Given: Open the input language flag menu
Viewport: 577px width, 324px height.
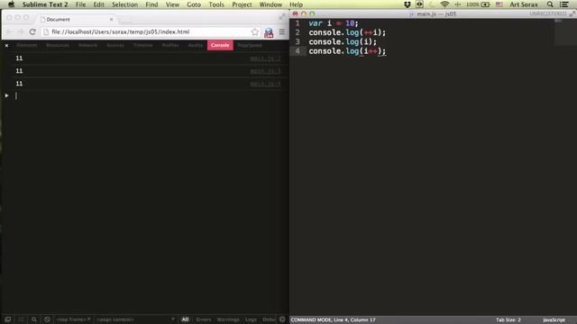Looking at the screenshot, I should coord(499,4).
